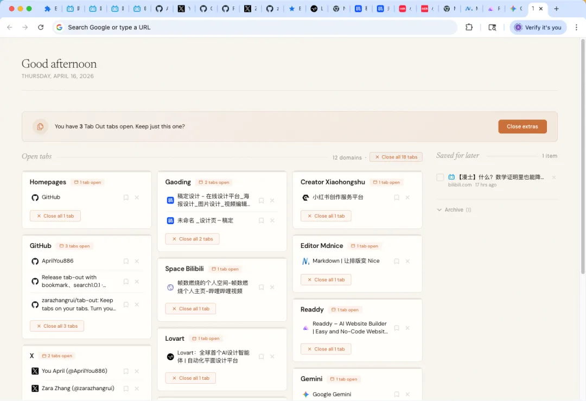Click '2 tabs open' badge on Gaoding

[214, 182]
